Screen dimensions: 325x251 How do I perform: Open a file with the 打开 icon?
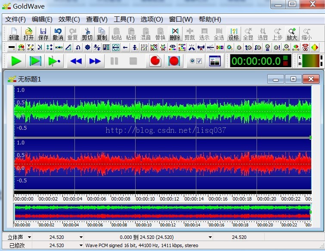[28, 34]
